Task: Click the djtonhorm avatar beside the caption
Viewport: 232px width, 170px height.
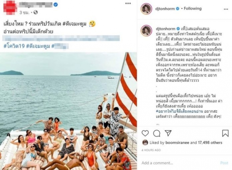Action: point(146,31)
